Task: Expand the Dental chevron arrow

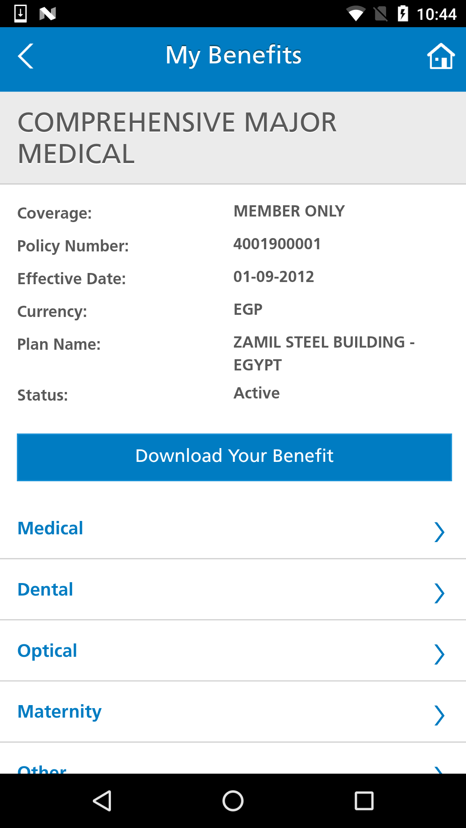Action: (439, 593)
